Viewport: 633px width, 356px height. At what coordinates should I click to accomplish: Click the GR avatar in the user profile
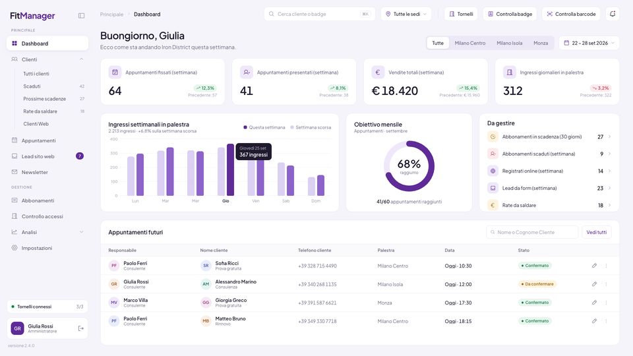click(17, 328)
